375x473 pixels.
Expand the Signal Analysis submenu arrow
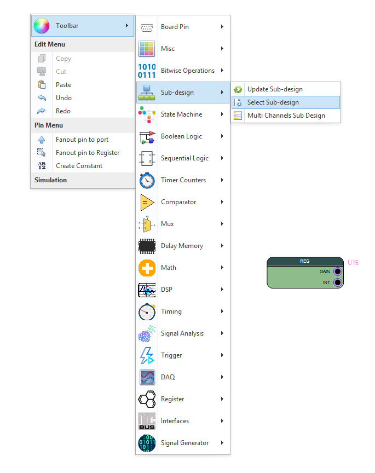[x=222, y=333]
